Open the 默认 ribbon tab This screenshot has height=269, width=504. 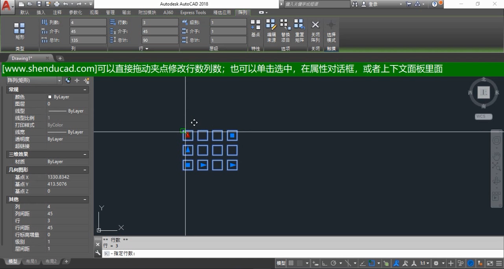(x=25, y=12)
